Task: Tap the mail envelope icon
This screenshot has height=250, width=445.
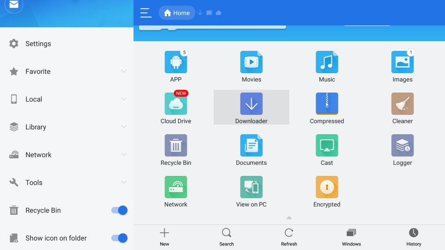Action: point(13,5)
